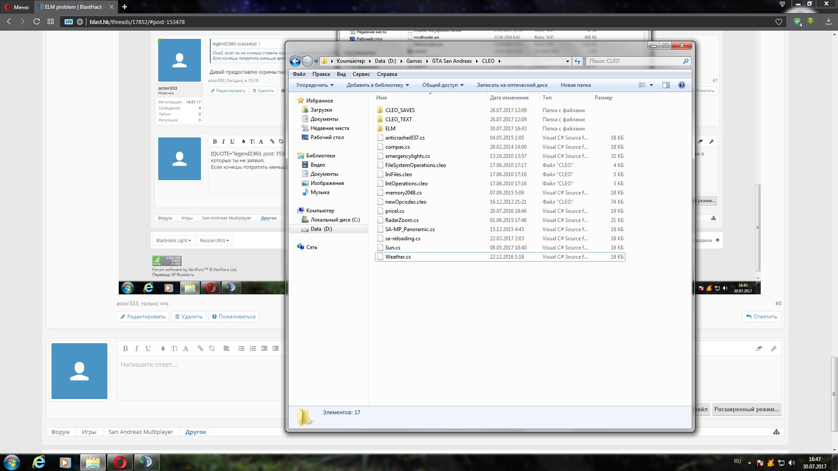Open Файл menu in Explorer
Screen dimensions: 838x471
point(299,74)
